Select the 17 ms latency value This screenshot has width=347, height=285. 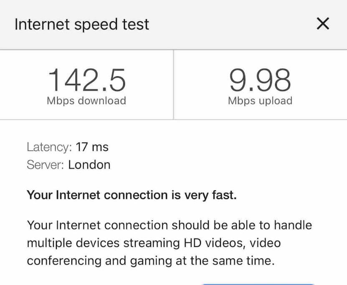92,147
